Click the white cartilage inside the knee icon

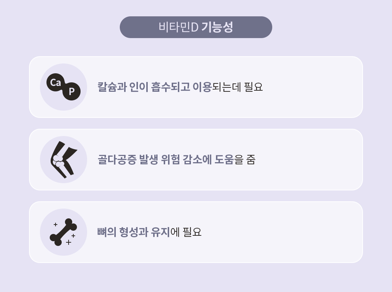(x=58, y=161)
